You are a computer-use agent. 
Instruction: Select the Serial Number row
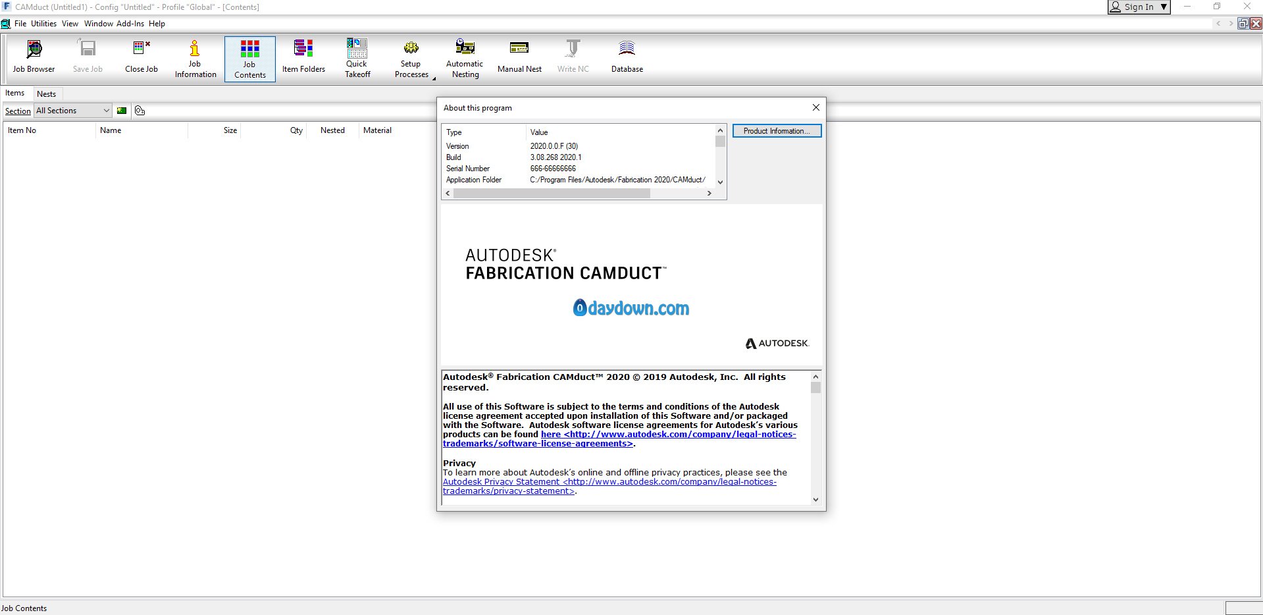(x=578, y=169)
